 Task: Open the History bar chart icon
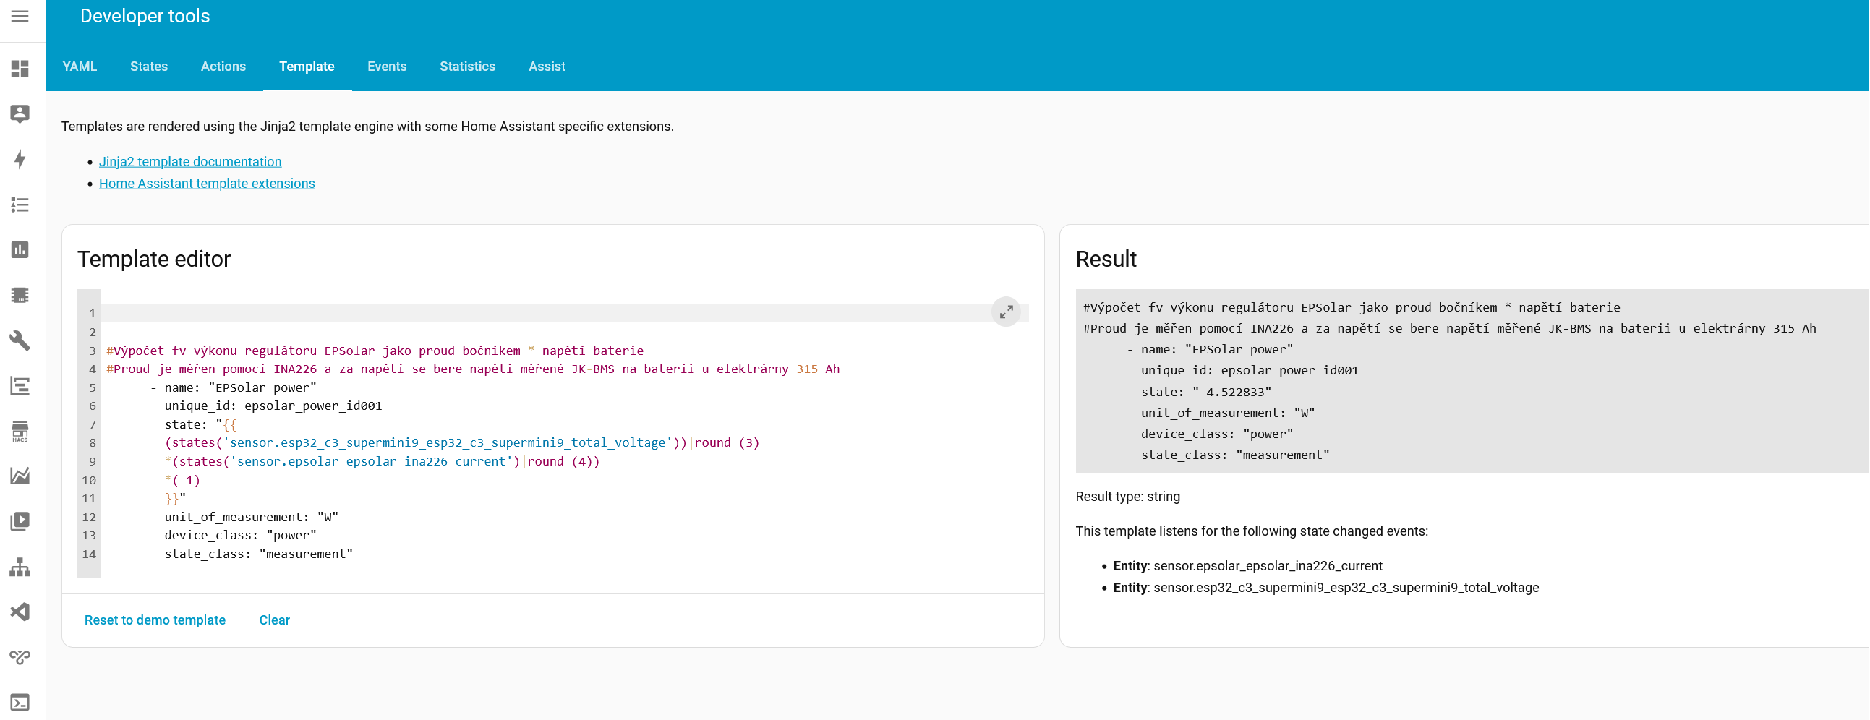tap(20, 249)
